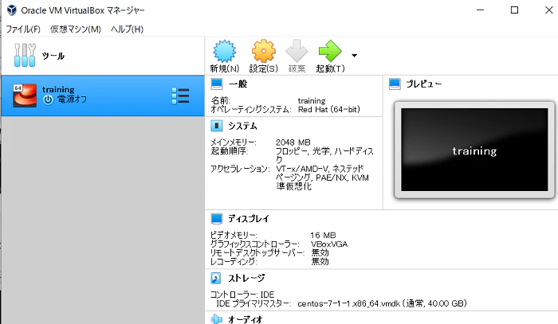Open the Audio (オーディオ) section heading
Screen dimensions: 558x324
pyautogui.click(x=246, y=319)
